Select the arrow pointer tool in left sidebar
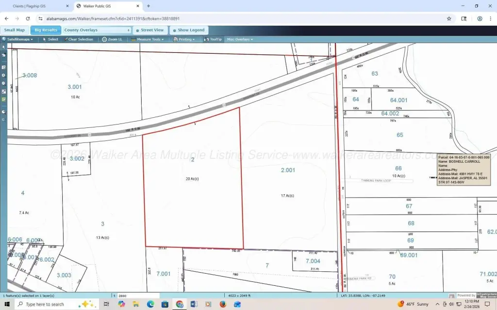497x310 pixels. pyautogui.click(x=4, y=47)
